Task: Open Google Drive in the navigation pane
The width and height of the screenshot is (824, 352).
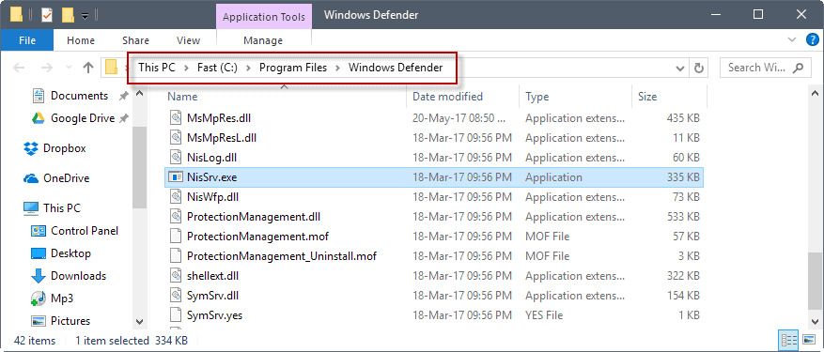Action: point(83,118)
